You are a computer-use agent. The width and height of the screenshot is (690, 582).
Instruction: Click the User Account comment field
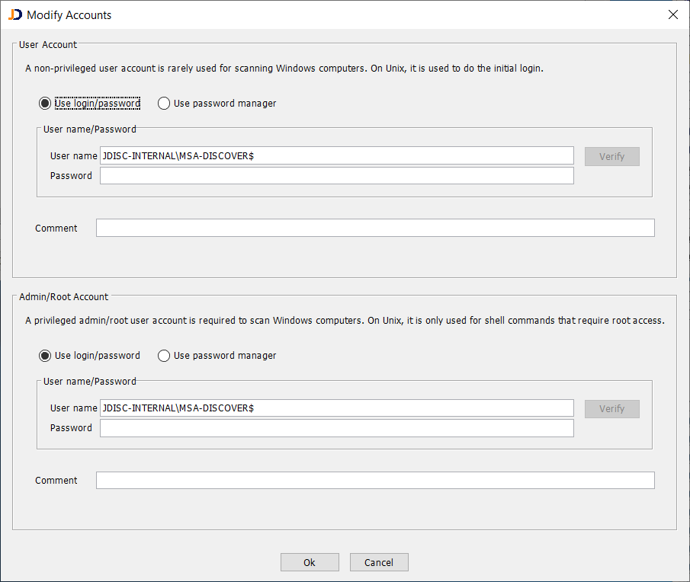[x=374, y=228]
